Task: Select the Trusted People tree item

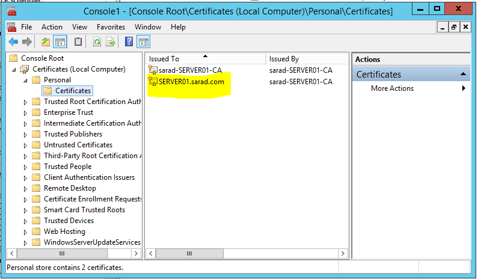Action: click(x=68, y=167)
